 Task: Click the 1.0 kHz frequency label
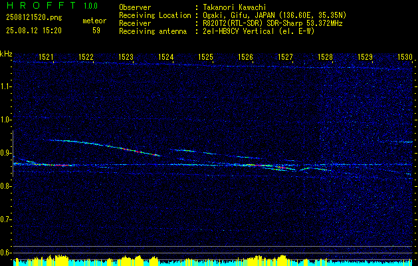pyautogui.click(x=5, y=120)
